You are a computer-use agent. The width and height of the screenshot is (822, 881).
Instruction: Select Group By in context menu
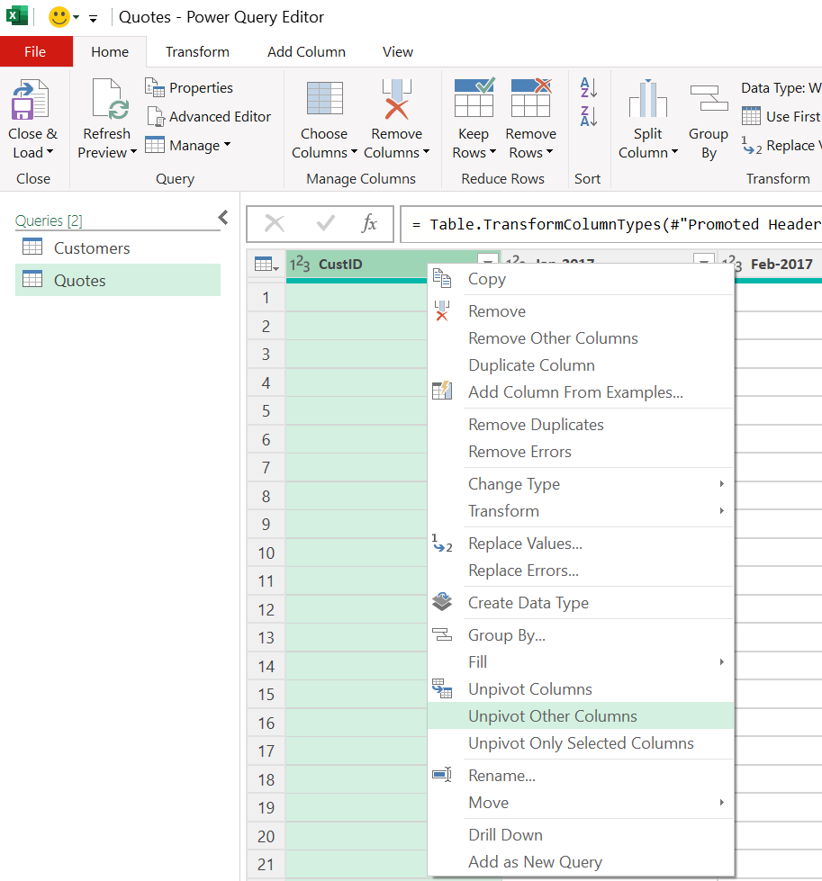pos(581,635)
